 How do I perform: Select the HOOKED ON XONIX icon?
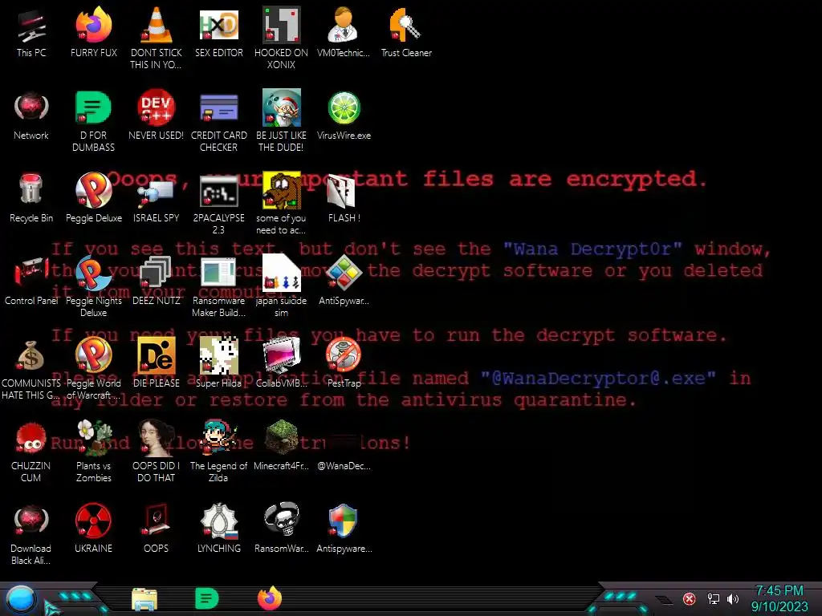282,26
